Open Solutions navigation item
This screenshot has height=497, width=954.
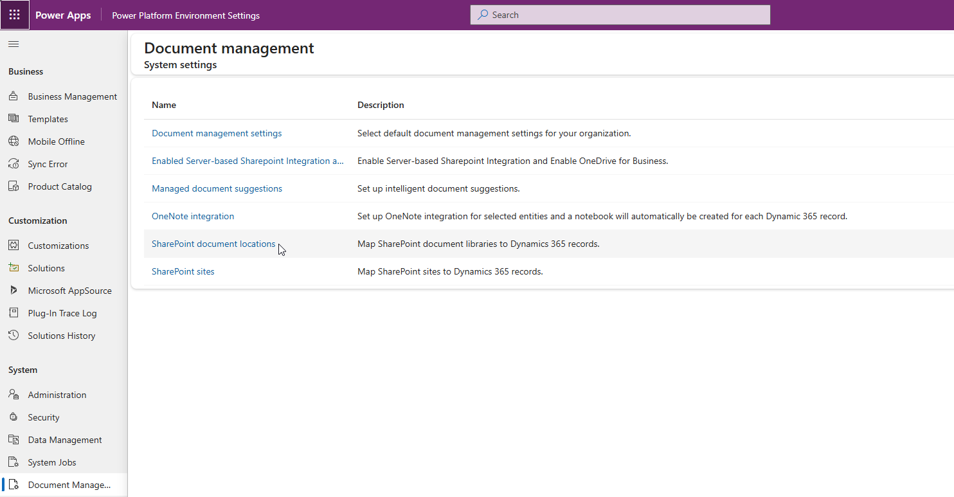64,268
